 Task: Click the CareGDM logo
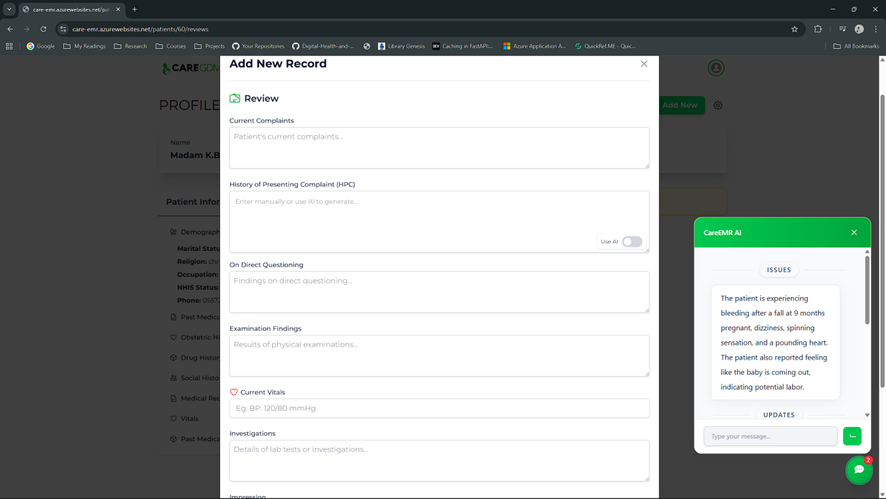click(x=191, y=68)
